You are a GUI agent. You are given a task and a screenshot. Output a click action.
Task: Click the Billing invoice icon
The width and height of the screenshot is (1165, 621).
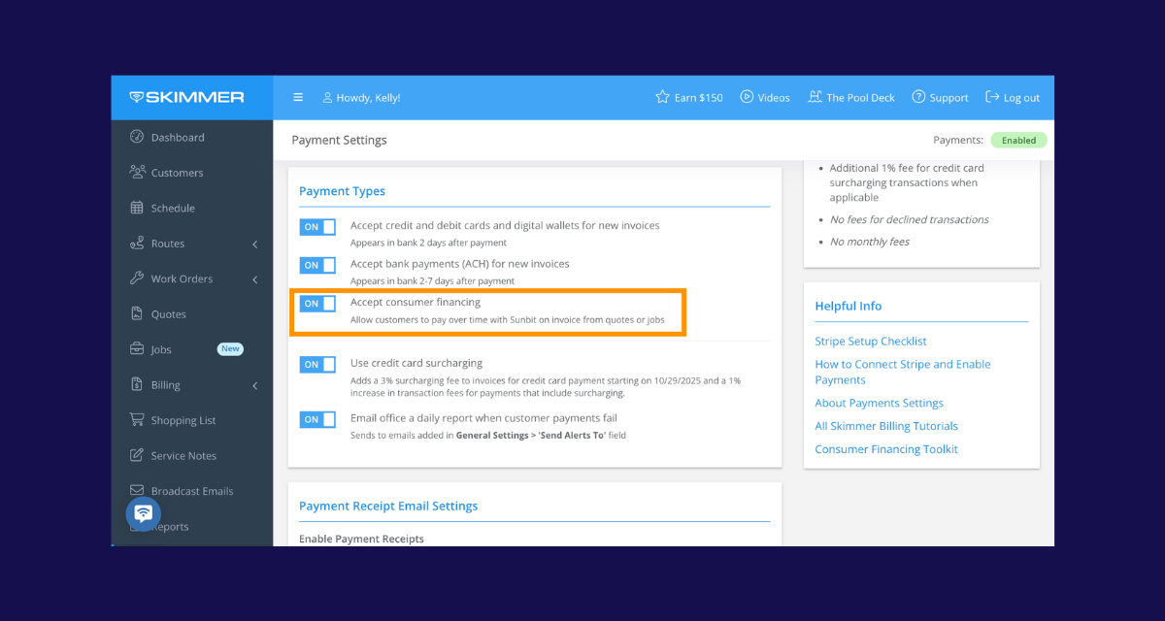point(137,384)
